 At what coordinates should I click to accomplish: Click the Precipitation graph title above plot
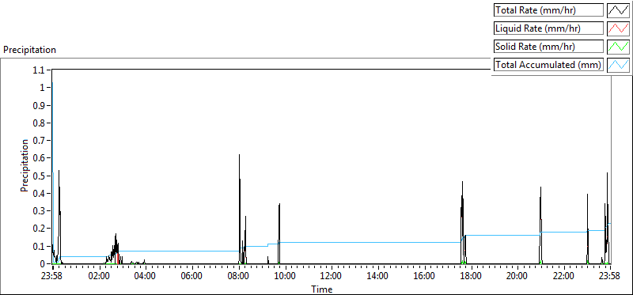[x=29, y=50]
